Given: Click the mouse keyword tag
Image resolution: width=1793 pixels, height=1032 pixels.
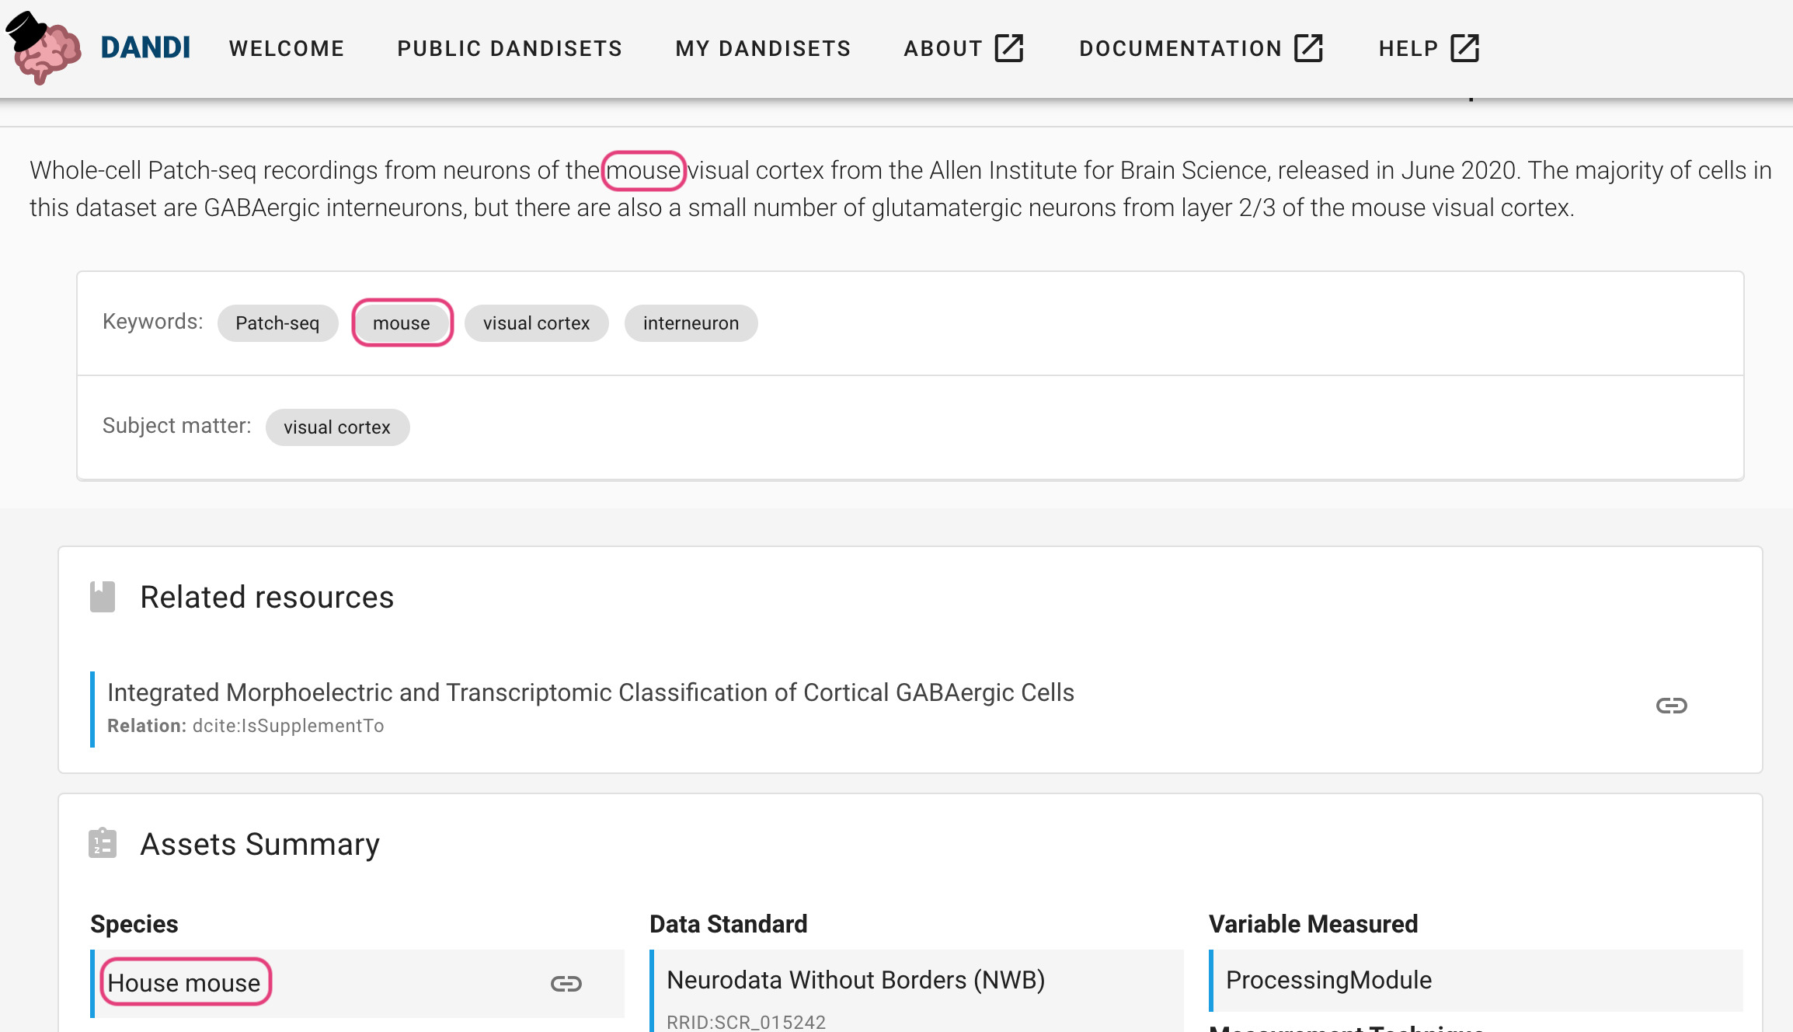Looking at the screenshot, I should [402, 322].
